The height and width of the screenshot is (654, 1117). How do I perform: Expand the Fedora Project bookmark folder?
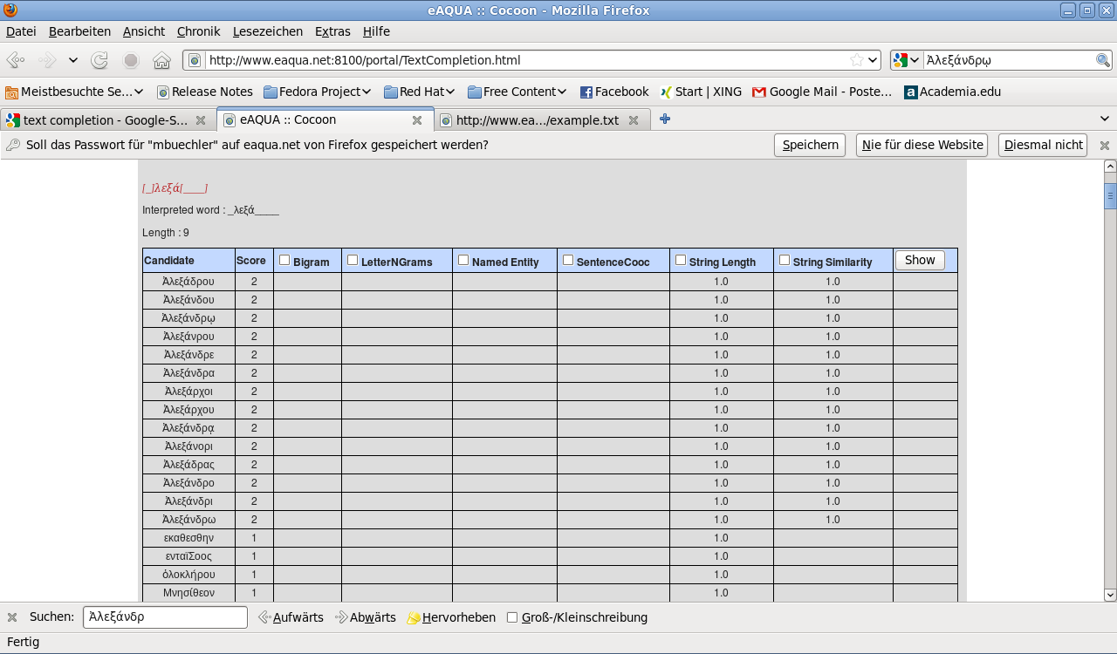click(x=318, y=92)
